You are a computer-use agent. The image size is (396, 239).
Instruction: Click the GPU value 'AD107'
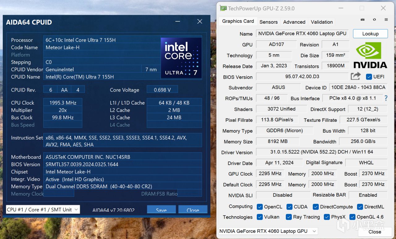[x=276, y=44]
